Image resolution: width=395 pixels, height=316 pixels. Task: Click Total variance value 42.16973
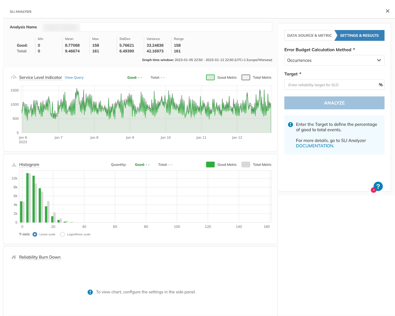(155, 51)
